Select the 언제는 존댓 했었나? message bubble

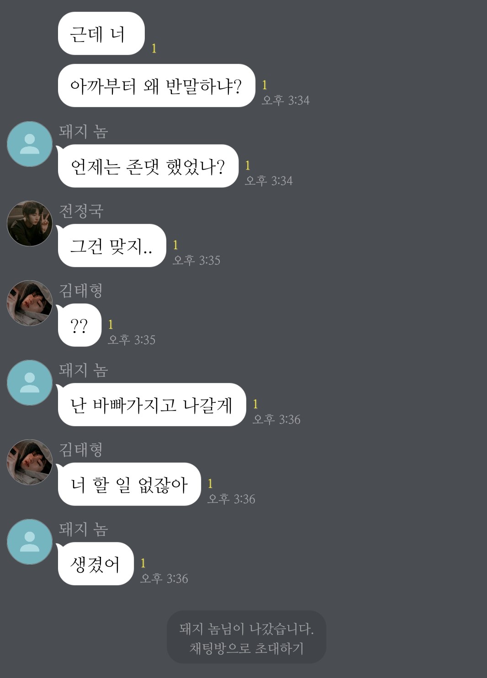[x=148, y=166]
